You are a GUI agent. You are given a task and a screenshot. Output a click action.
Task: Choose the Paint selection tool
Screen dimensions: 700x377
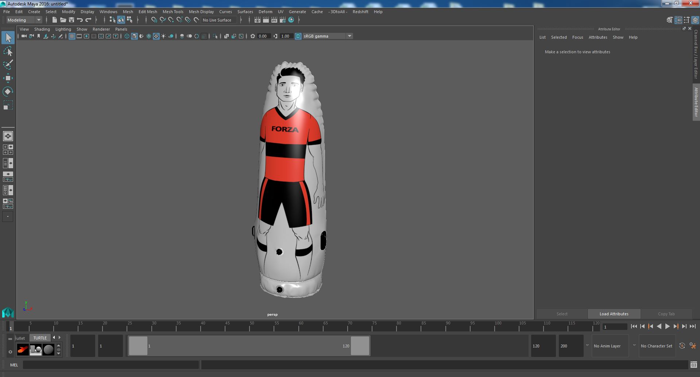8,65
